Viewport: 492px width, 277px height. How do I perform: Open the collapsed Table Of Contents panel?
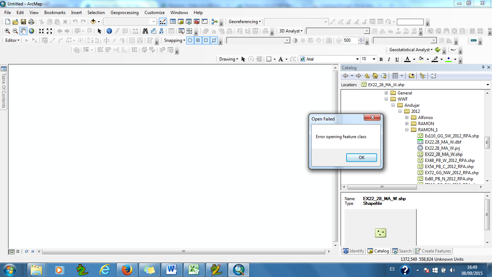tap(4, 87)
